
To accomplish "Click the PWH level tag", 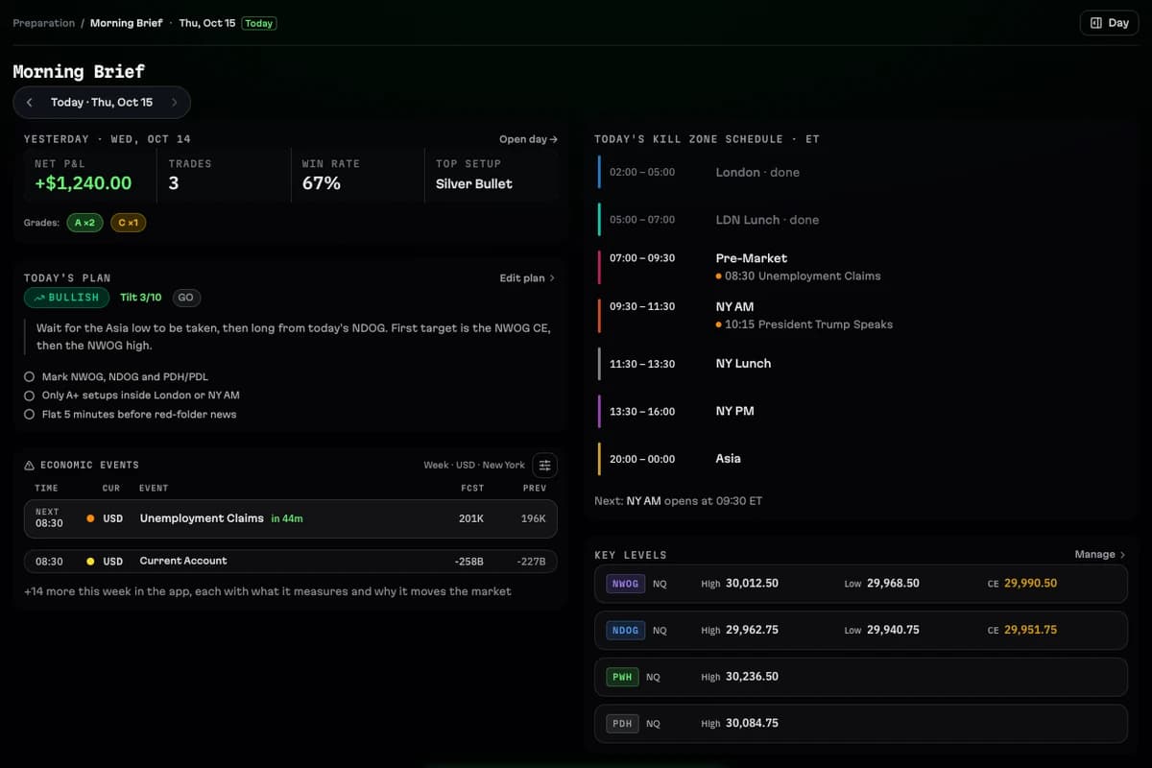I will click(622, 677).
